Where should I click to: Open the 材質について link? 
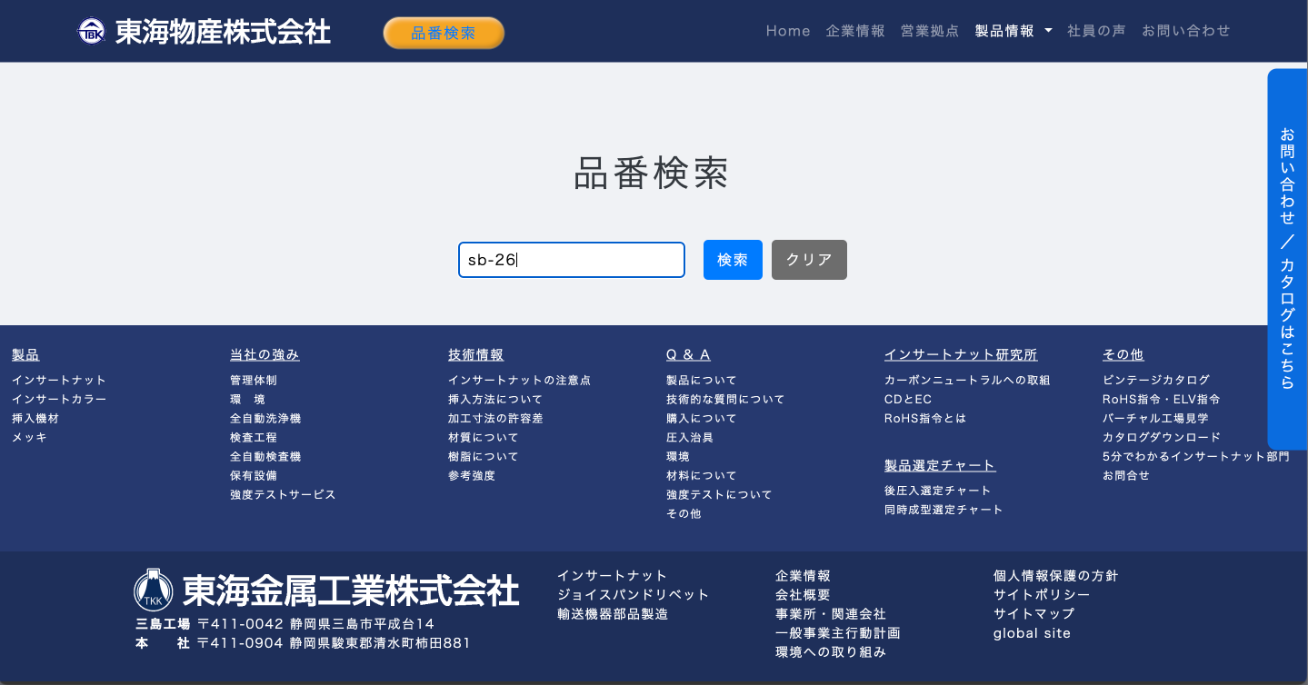(x=484, y=438)
